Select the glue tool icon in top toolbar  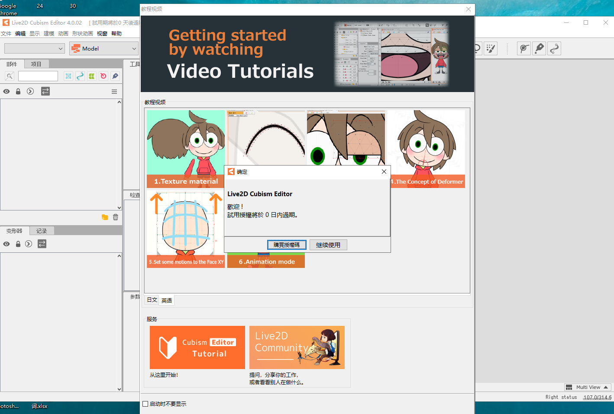coord(524,48)
